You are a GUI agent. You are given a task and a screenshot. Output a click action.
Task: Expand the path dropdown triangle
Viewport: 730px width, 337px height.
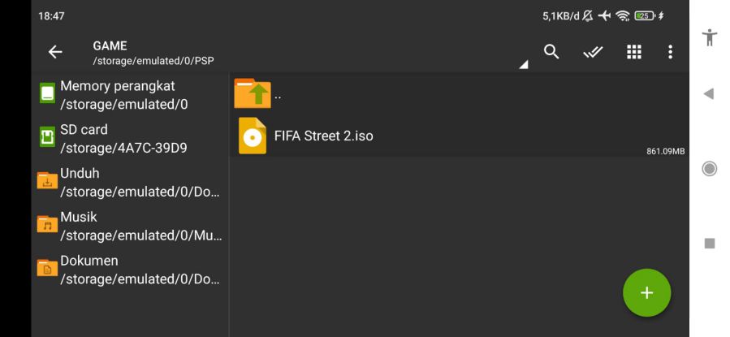[524, 64]
